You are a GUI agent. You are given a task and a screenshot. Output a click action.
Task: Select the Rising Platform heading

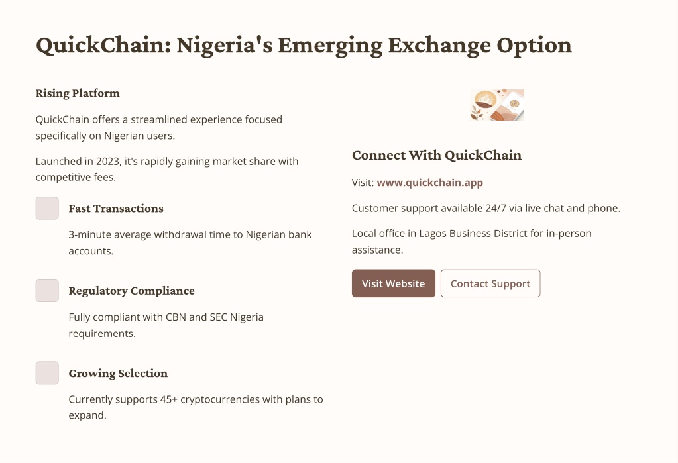[78, 93]
